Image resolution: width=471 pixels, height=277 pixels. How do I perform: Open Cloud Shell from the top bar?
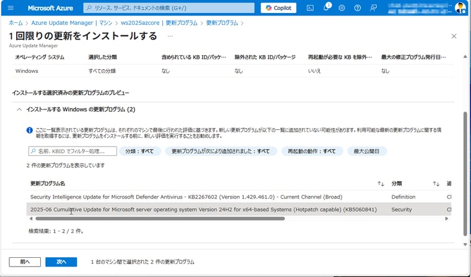310,8
